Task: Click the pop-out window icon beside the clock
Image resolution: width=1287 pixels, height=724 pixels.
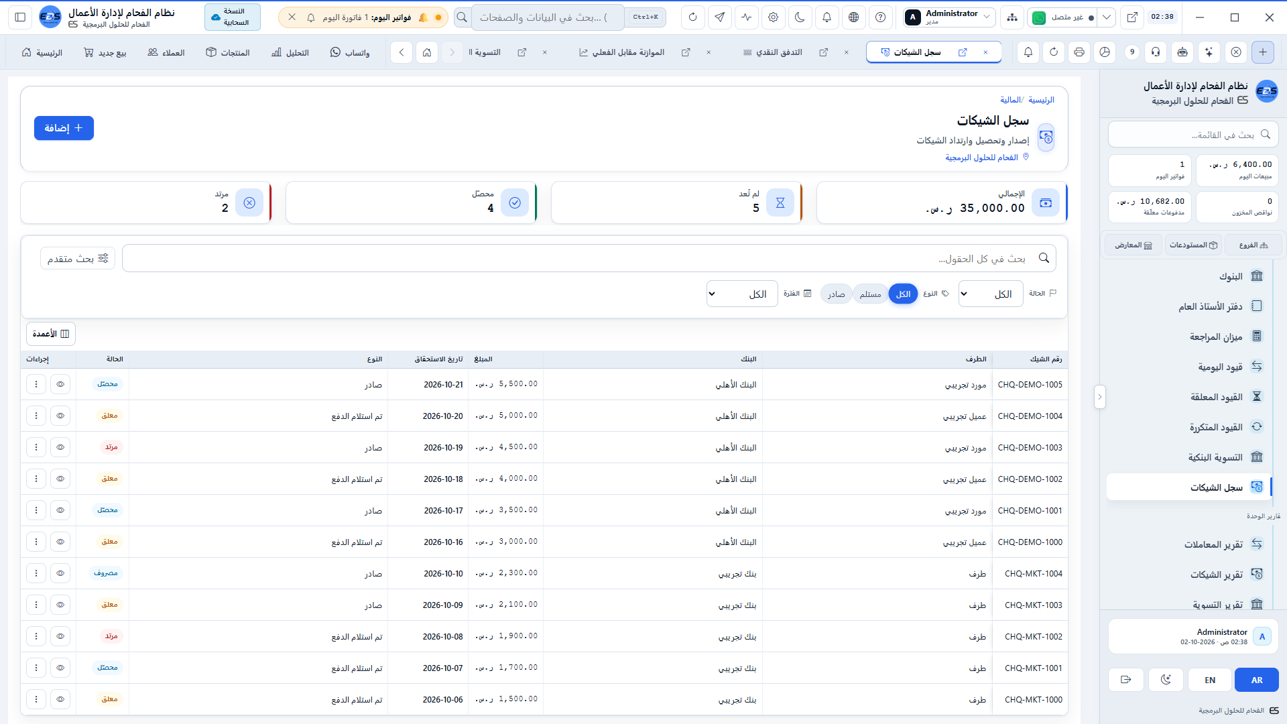Action: 1132,17
